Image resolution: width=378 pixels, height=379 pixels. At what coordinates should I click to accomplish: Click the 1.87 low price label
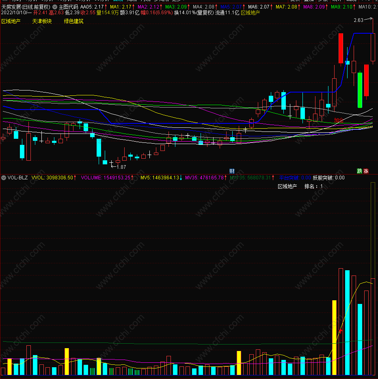121,167
